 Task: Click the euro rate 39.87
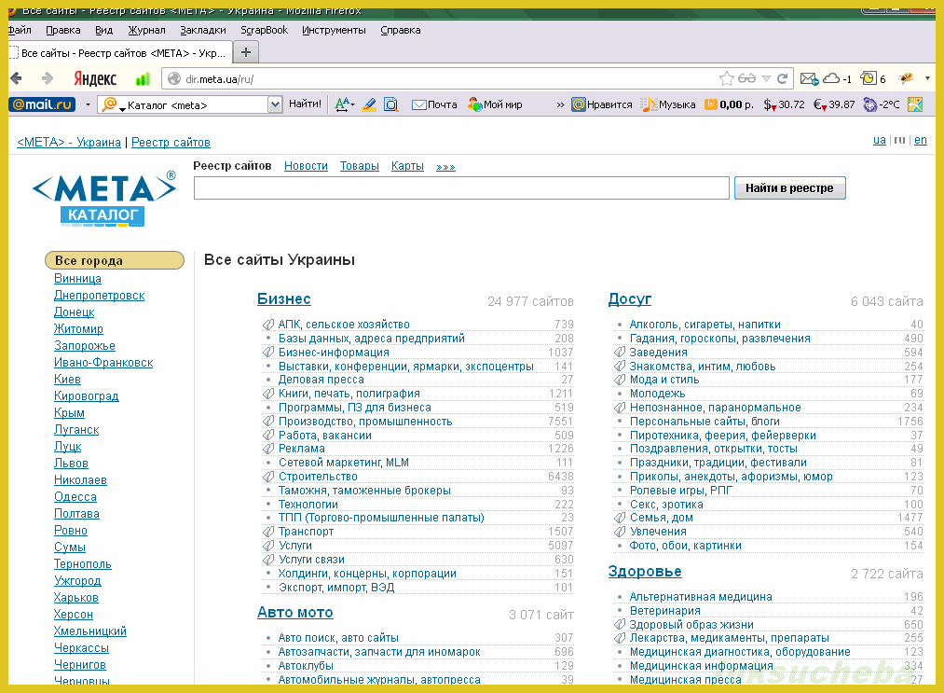[834, 104]
